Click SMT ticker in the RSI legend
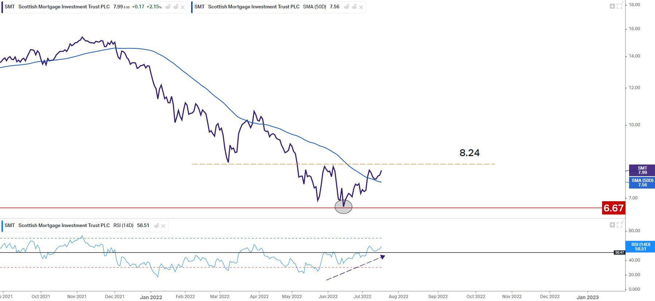Image resolution: width=655 pixels, height=301 pixels. (x=10, y=225)
